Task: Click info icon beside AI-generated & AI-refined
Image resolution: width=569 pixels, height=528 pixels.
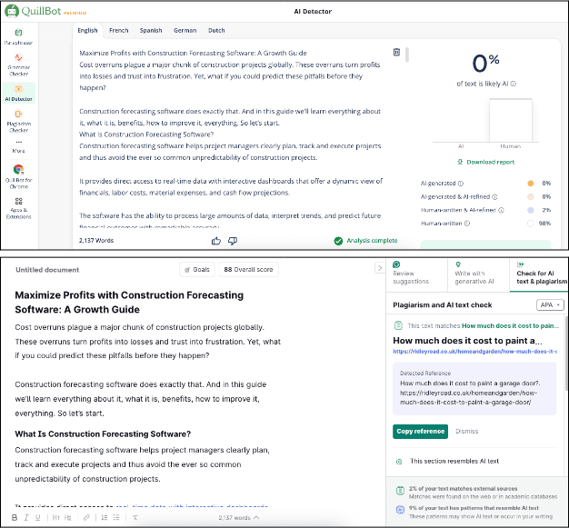Action: [494, 196]
